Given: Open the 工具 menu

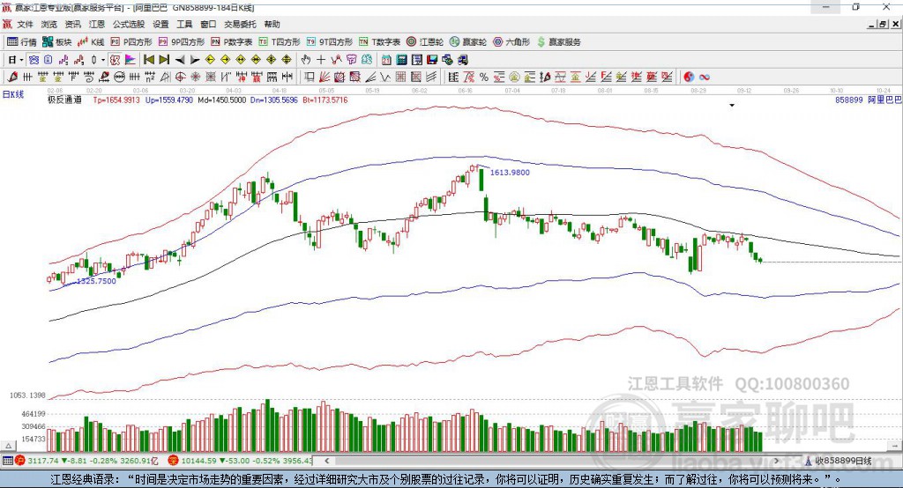Looking at the screenshot, I should coord(184,24).
